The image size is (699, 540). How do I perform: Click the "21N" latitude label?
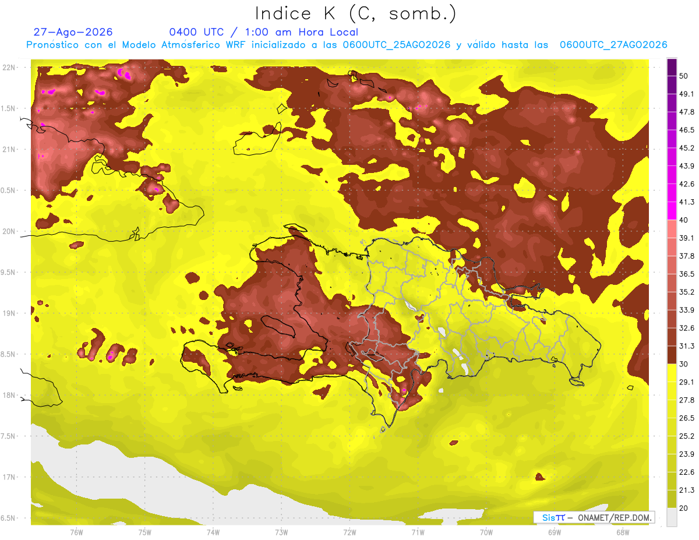(9, 149)
